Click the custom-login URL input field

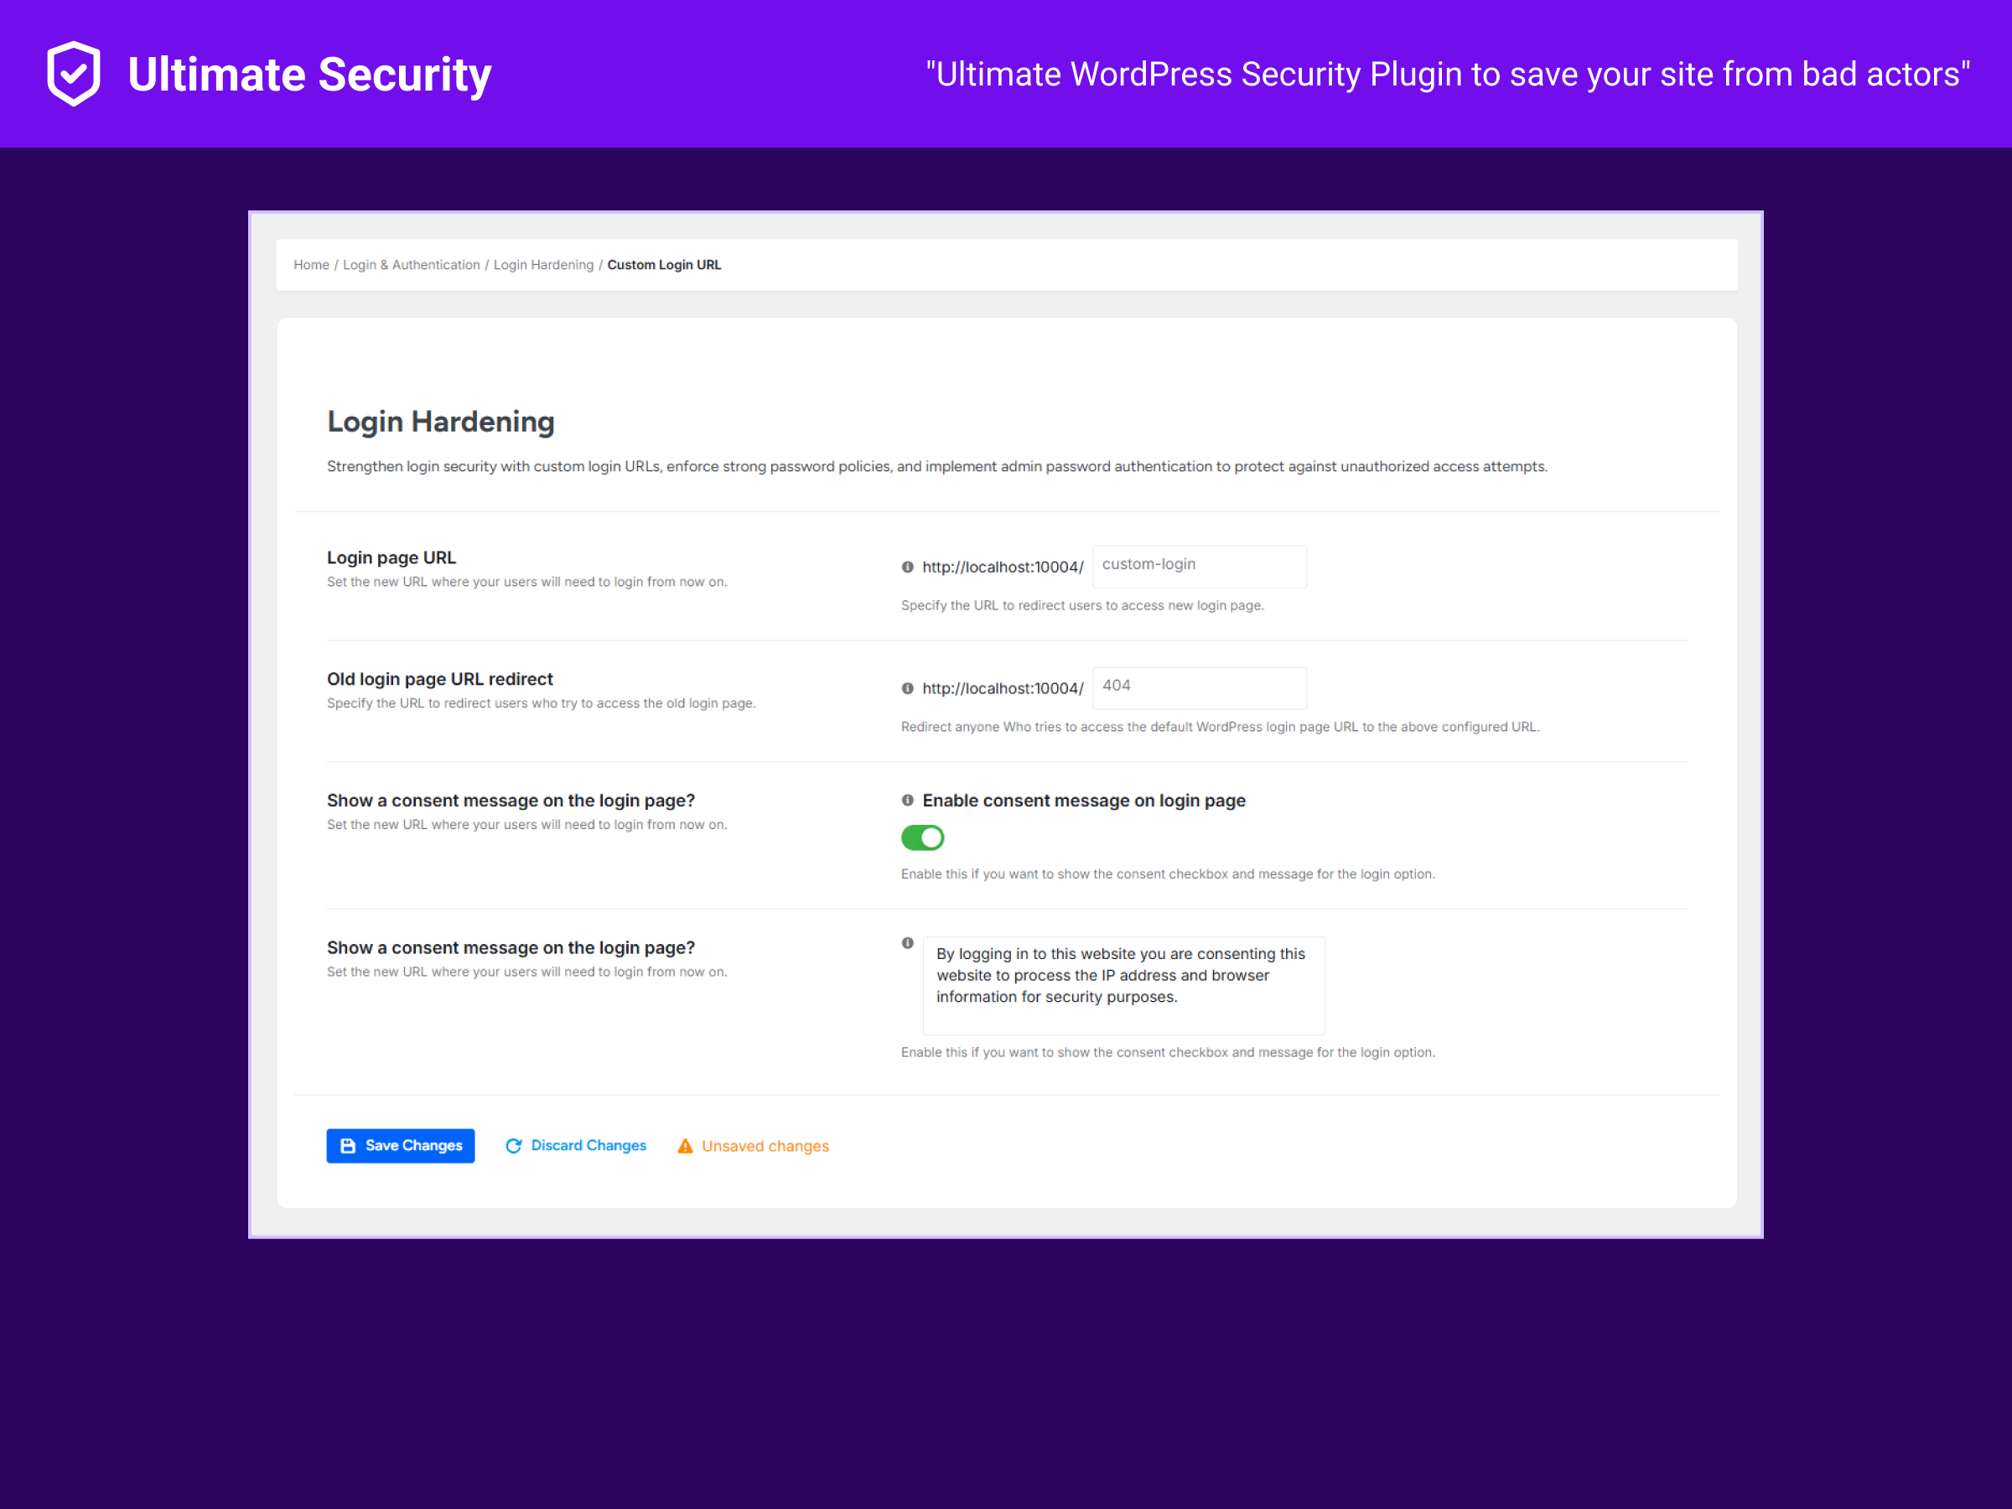click(1199, 566)
